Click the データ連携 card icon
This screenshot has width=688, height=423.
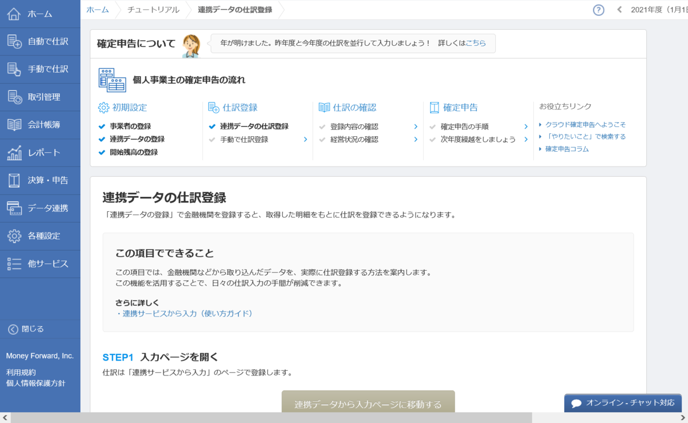click(x=14, y=208)
